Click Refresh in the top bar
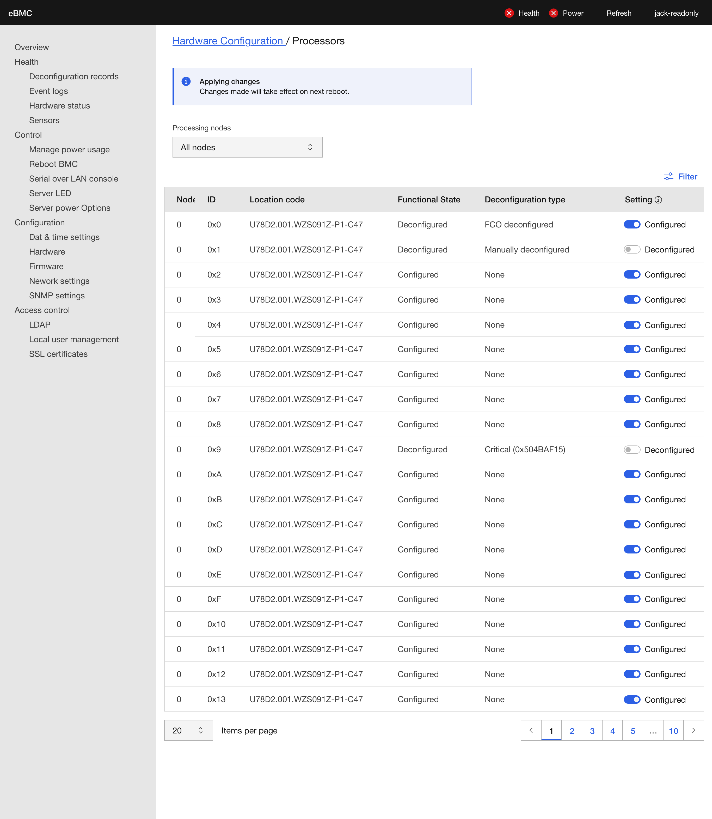 pos(619,13)
